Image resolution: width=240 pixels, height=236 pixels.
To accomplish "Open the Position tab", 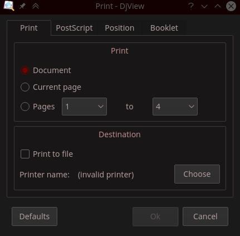I will [x=120, y=28].
